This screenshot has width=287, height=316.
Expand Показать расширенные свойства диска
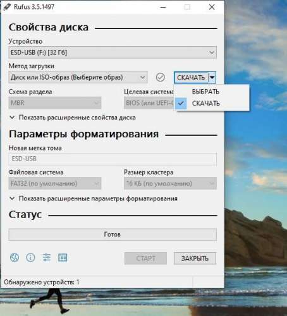[73, 118]
